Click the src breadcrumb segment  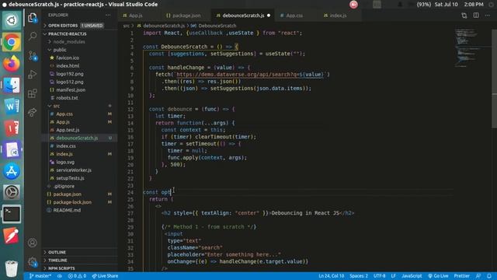(126, 26)
